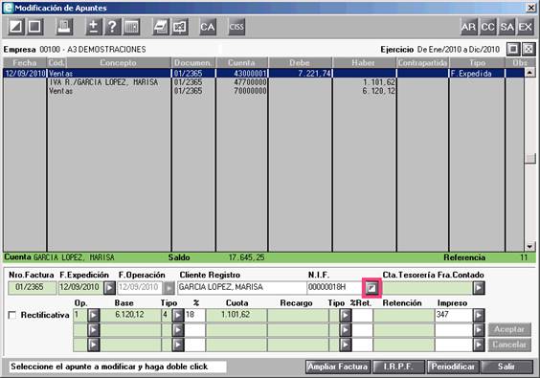540x378 pixels.
Task: Click the entries list scrollbar thumb
Action: [530, 158]
